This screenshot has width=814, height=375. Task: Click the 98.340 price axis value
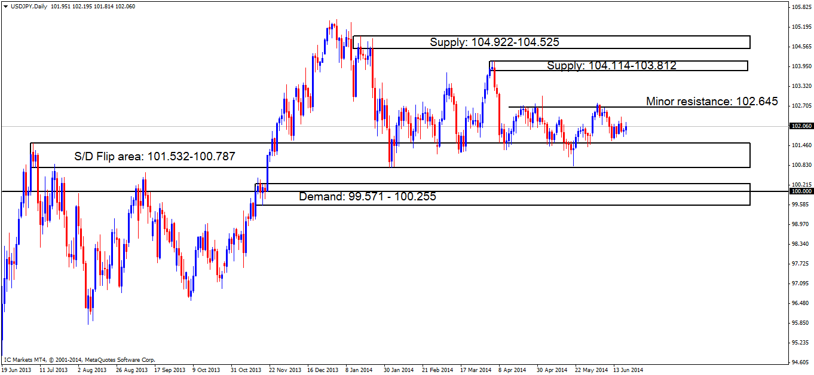point(801,244)
